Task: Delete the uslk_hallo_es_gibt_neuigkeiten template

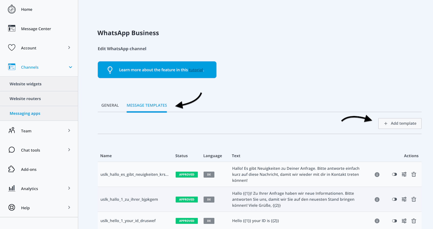Action: (x=414, y=174)
